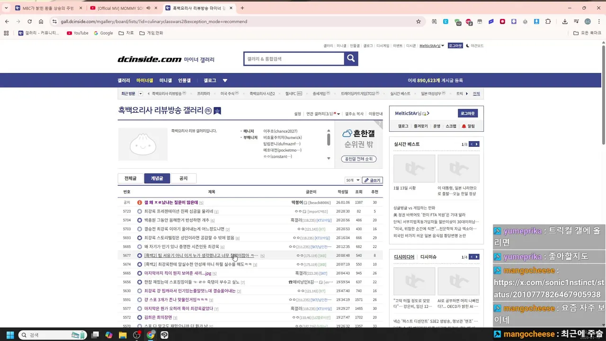This screenshot has height=341, width=606.
Task: Open Copilot icon in taskbar
Action: 109,335
